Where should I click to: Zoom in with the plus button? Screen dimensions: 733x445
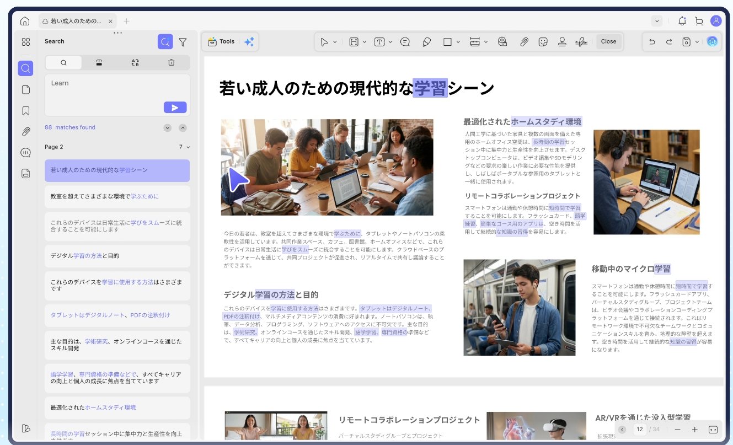pyautogui.click(x=694, y=430)
